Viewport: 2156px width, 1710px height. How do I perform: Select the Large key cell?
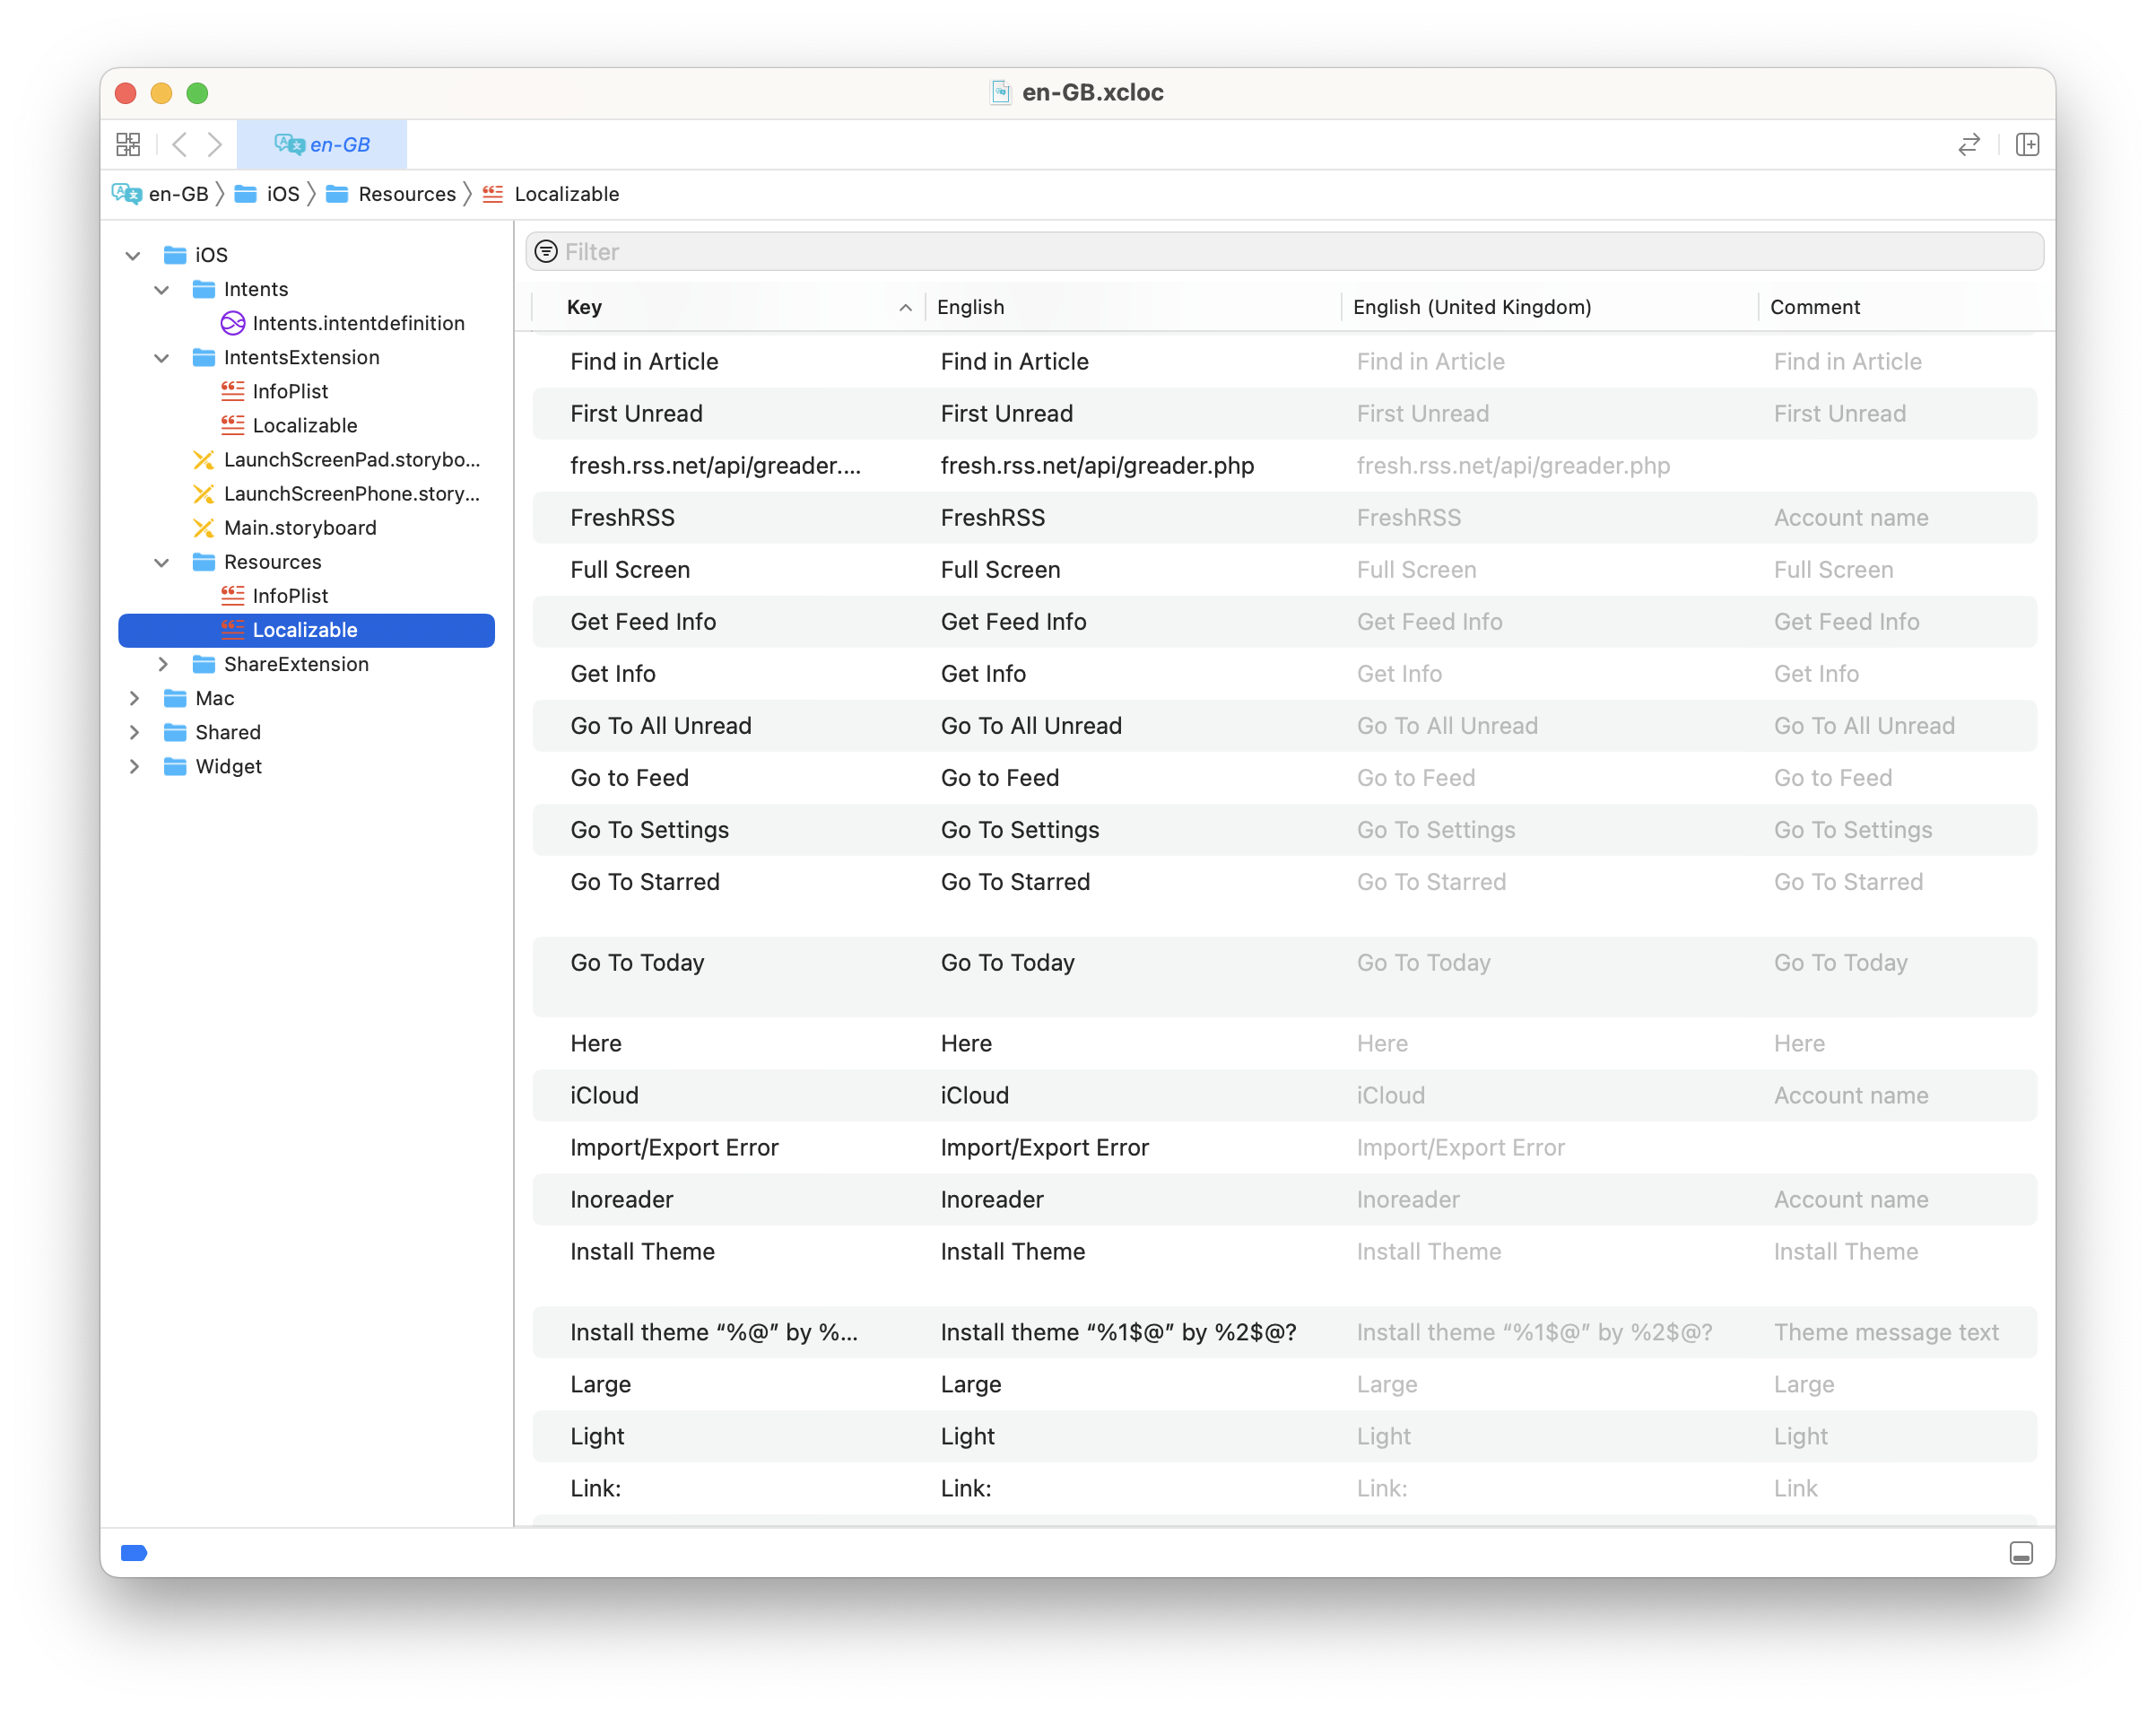pos(600,1383)
